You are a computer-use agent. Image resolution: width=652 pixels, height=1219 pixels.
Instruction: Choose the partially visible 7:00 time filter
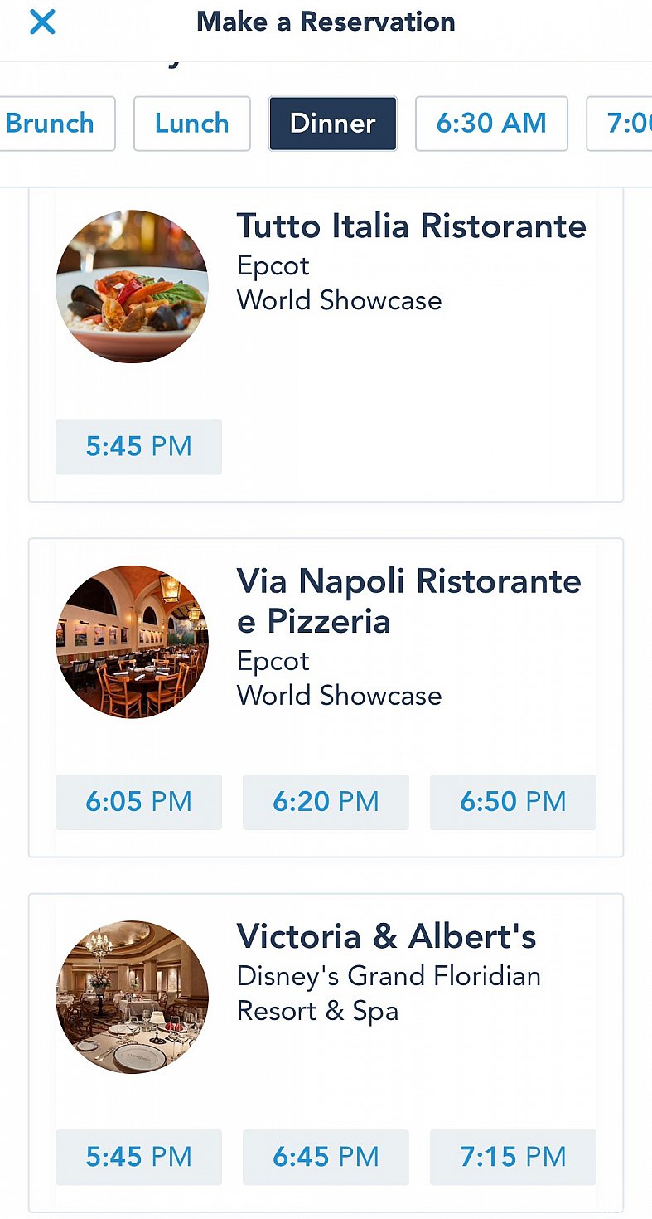click(620, 124)
